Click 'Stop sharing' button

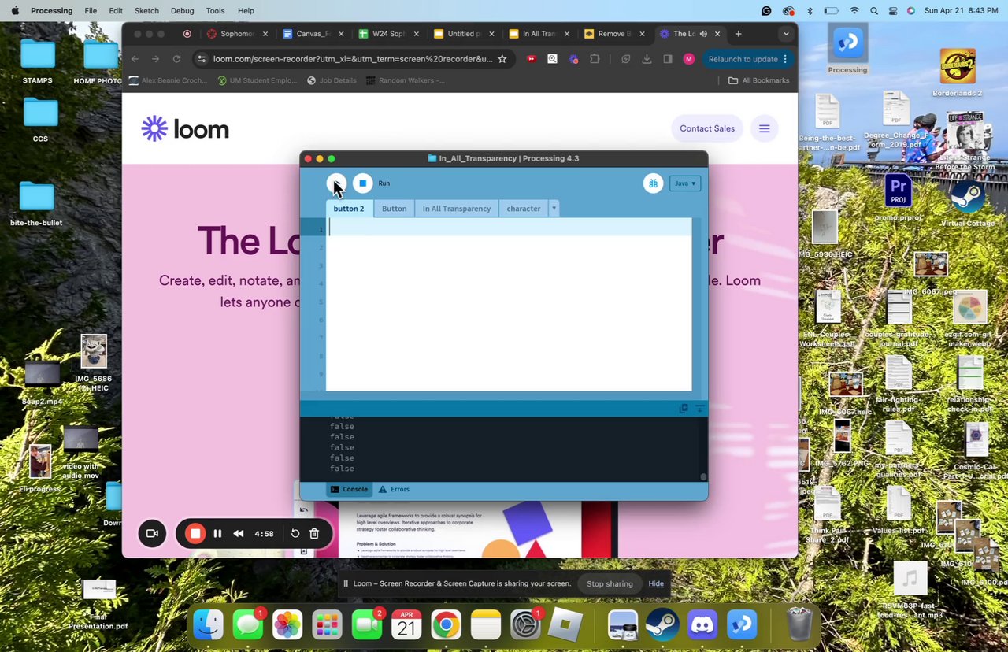pyautogui.click(x=610, y=583)
